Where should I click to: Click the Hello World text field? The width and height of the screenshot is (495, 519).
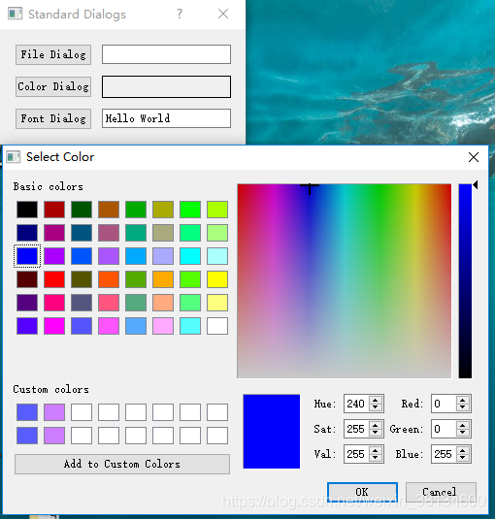pos(166,118)
